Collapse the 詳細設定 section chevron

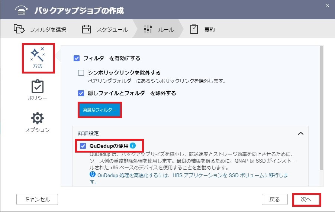(300, 134)
